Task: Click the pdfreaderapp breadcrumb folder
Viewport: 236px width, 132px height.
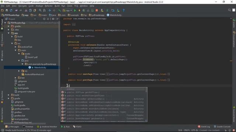Action: click(97, 15)
